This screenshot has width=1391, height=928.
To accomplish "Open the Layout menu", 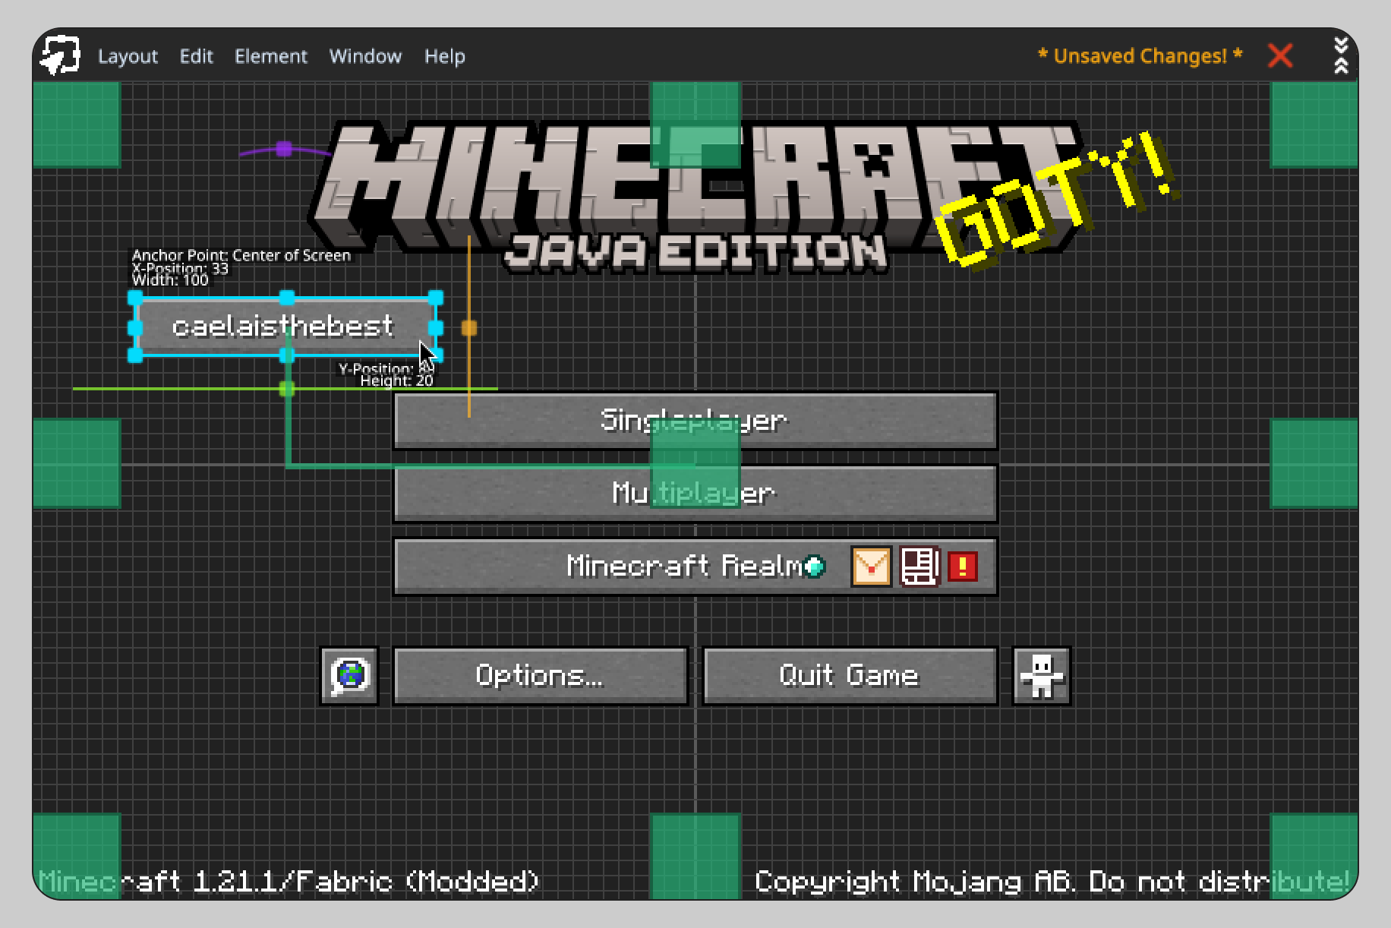I will click(x=128, y=56).
